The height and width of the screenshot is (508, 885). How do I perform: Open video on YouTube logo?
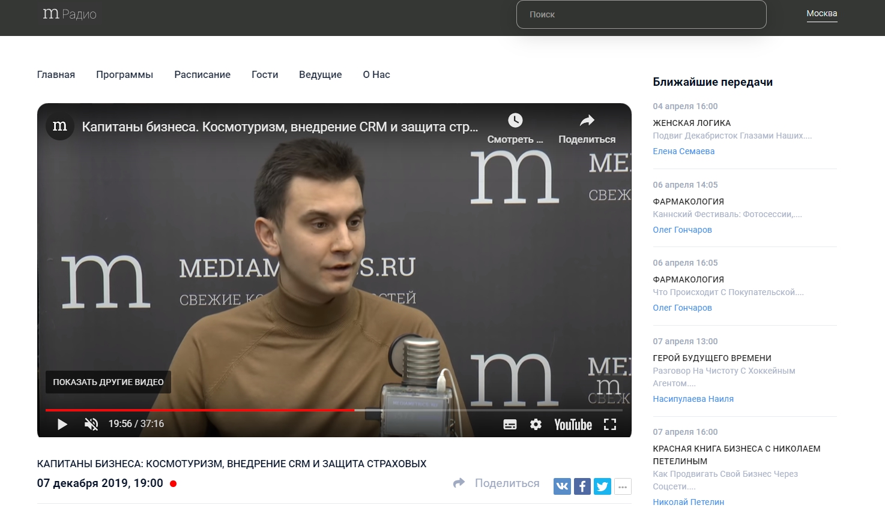[x=573, y=425]
